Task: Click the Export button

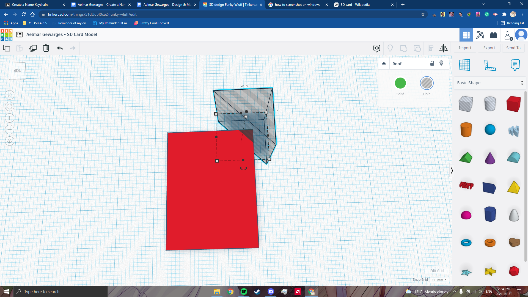Action: click(489, 48)
